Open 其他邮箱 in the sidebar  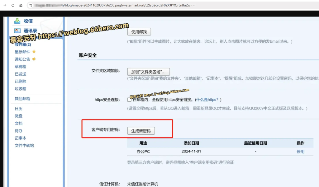[x=22, y=99]
